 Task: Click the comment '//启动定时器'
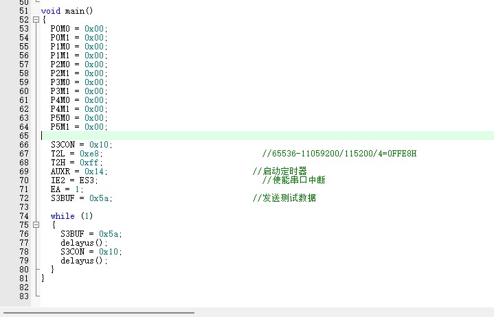[x=280, y=172]
